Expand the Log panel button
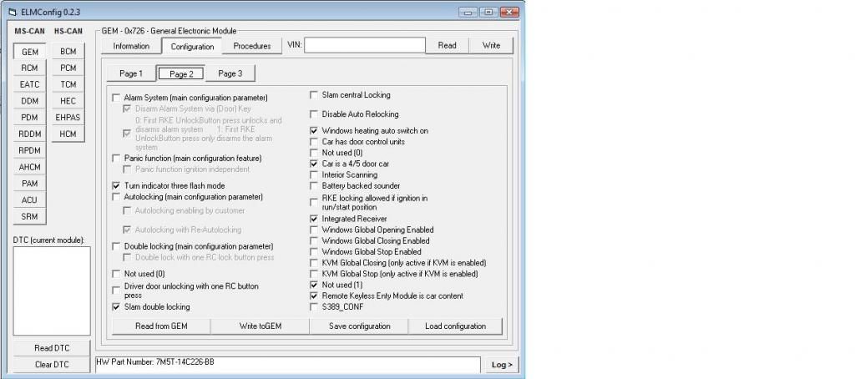 pos(501,365)
